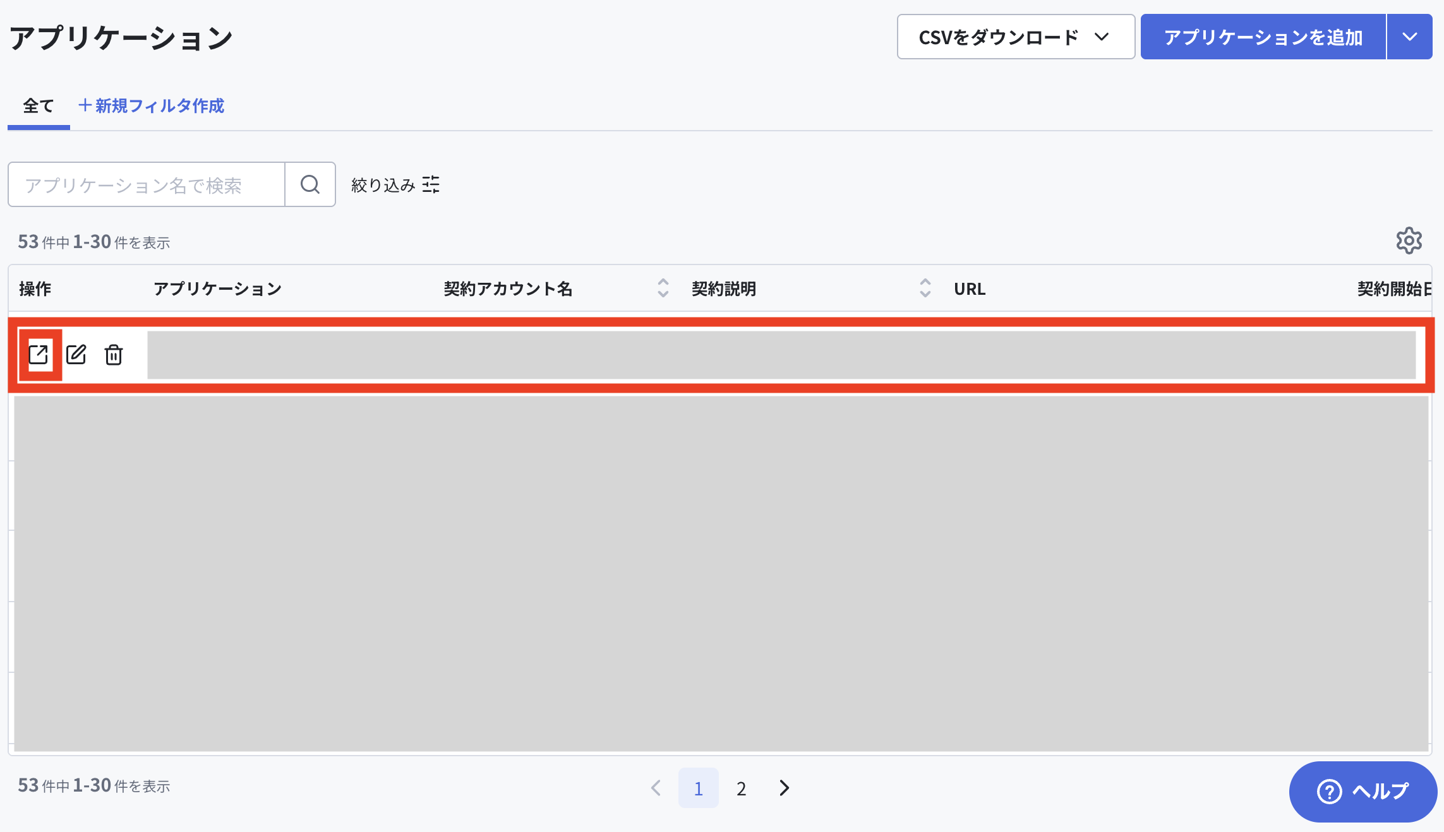Go to next page arrow
This screenshot has width=1444, height=832.
tap(784, 788)
